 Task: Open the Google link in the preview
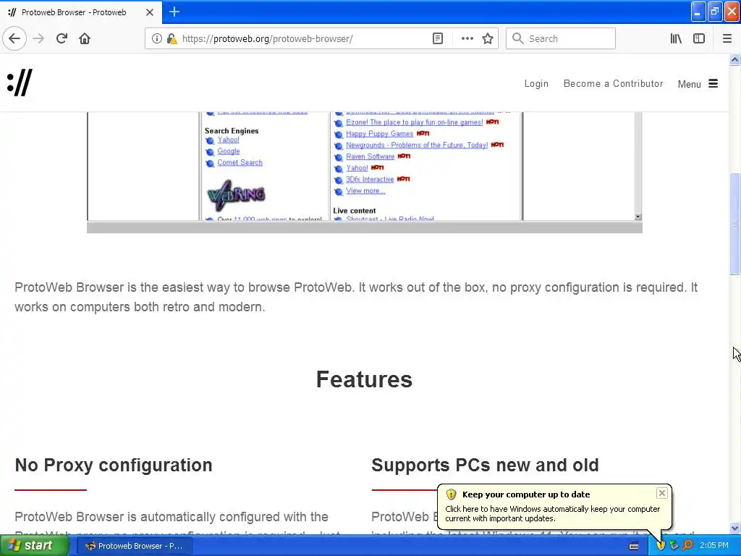(229, 151)
